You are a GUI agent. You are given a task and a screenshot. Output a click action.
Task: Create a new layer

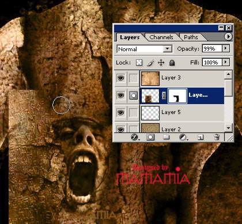pos(201,137)
